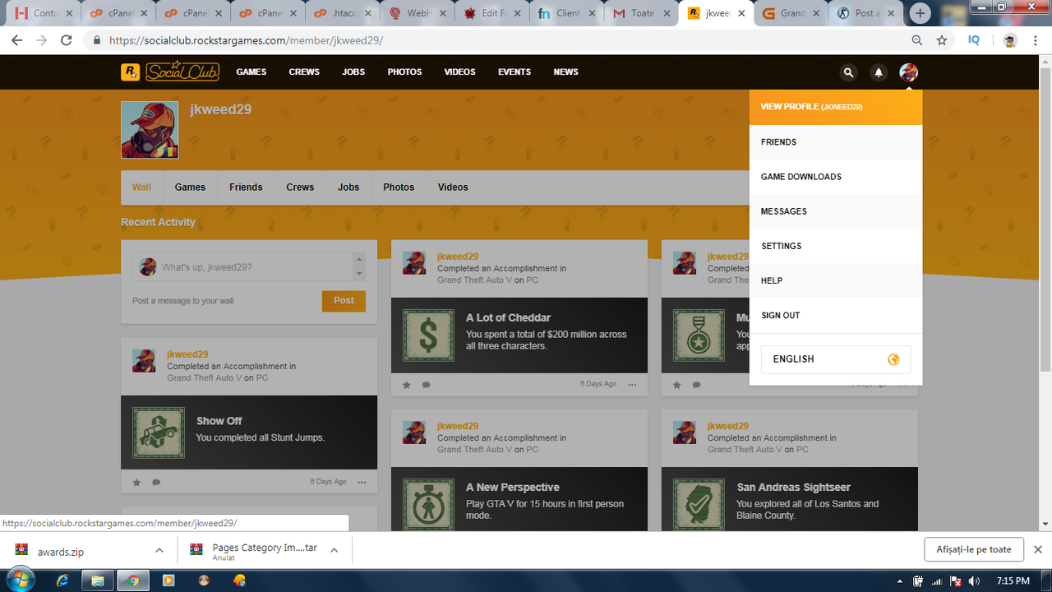This screenshot has width=1052, height=592.
Task: Click the volume icon in the system tray
Action: (975, 580)
